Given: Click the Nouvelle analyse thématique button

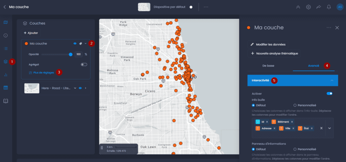Looking at the screenshot, I should coord(274,54).
